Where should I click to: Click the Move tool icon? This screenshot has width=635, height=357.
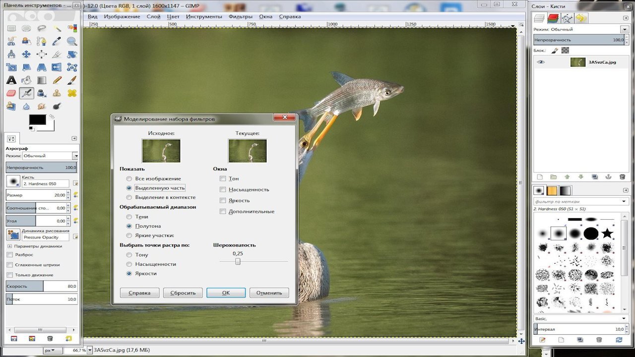26,54
